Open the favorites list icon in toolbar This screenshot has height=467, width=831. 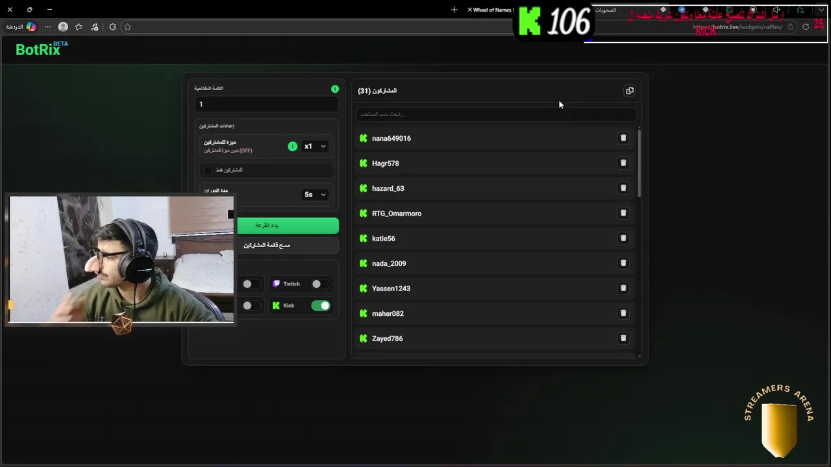(x=79, y=27)
